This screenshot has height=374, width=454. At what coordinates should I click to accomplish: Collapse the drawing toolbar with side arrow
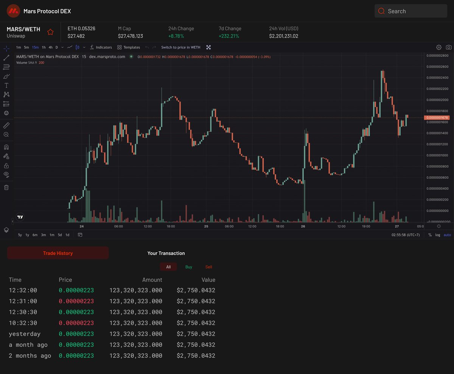click(13, 222)
